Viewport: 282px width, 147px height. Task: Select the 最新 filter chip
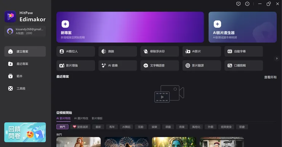(x=98, y=127)
